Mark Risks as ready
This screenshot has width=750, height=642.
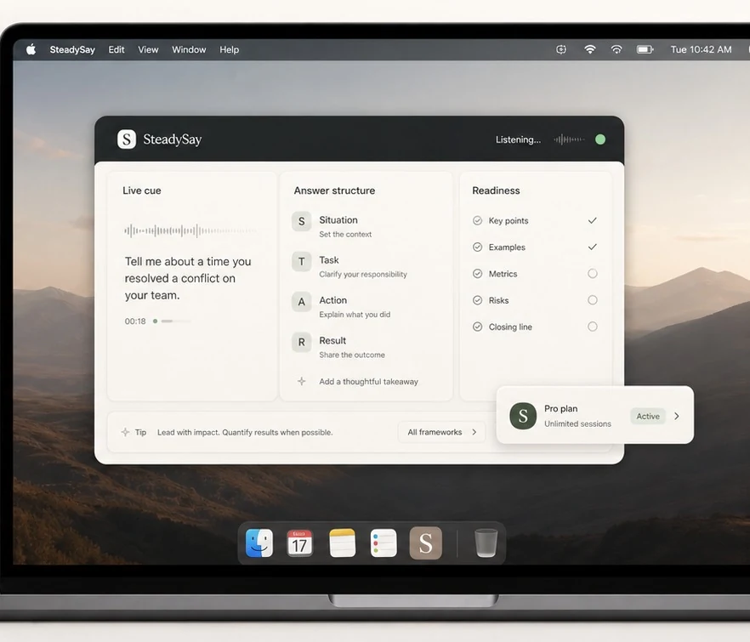point(592,300)
